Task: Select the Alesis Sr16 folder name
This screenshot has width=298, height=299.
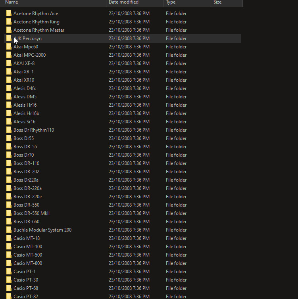Action: click(25, 122)
